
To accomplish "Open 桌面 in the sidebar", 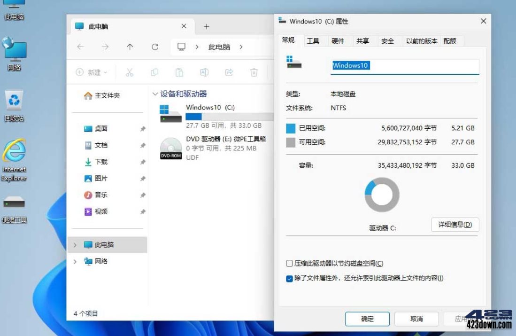I will pyautogui.click(x=96, y=128).
